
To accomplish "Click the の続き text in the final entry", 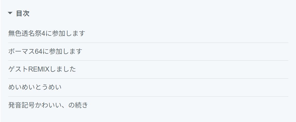I will click(78, 105).
